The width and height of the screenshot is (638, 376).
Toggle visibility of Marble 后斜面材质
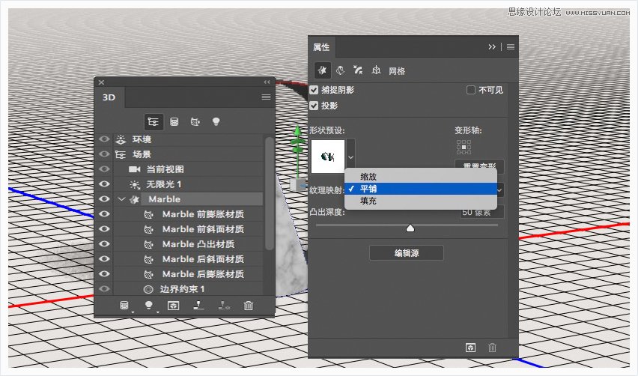click(104, 259)
